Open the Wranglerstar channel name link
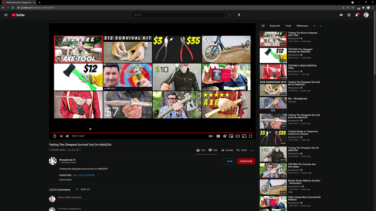Viewport: 376px width, 211px height. point(66,160)
